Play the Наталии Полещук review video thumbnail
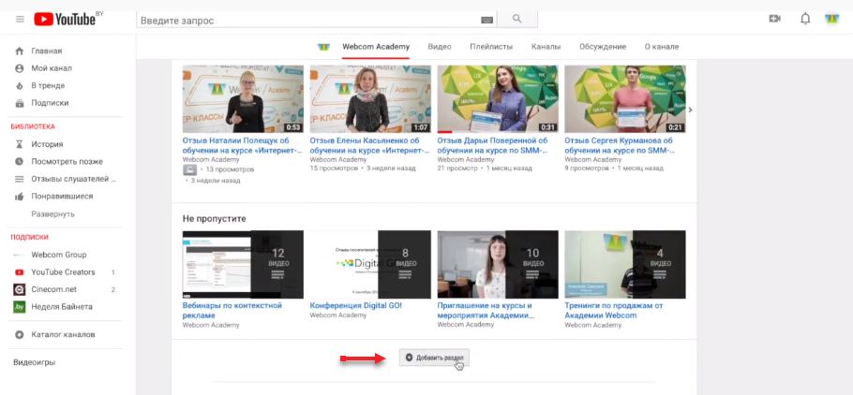 (x=243, y=98)
